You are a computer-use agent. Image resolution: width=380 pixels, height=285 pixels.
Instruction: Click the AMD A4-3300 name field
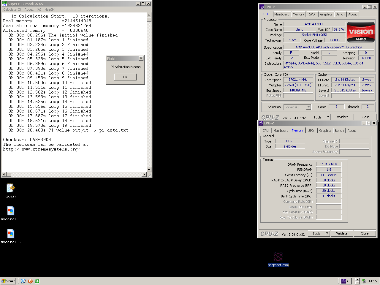(314, 24)
